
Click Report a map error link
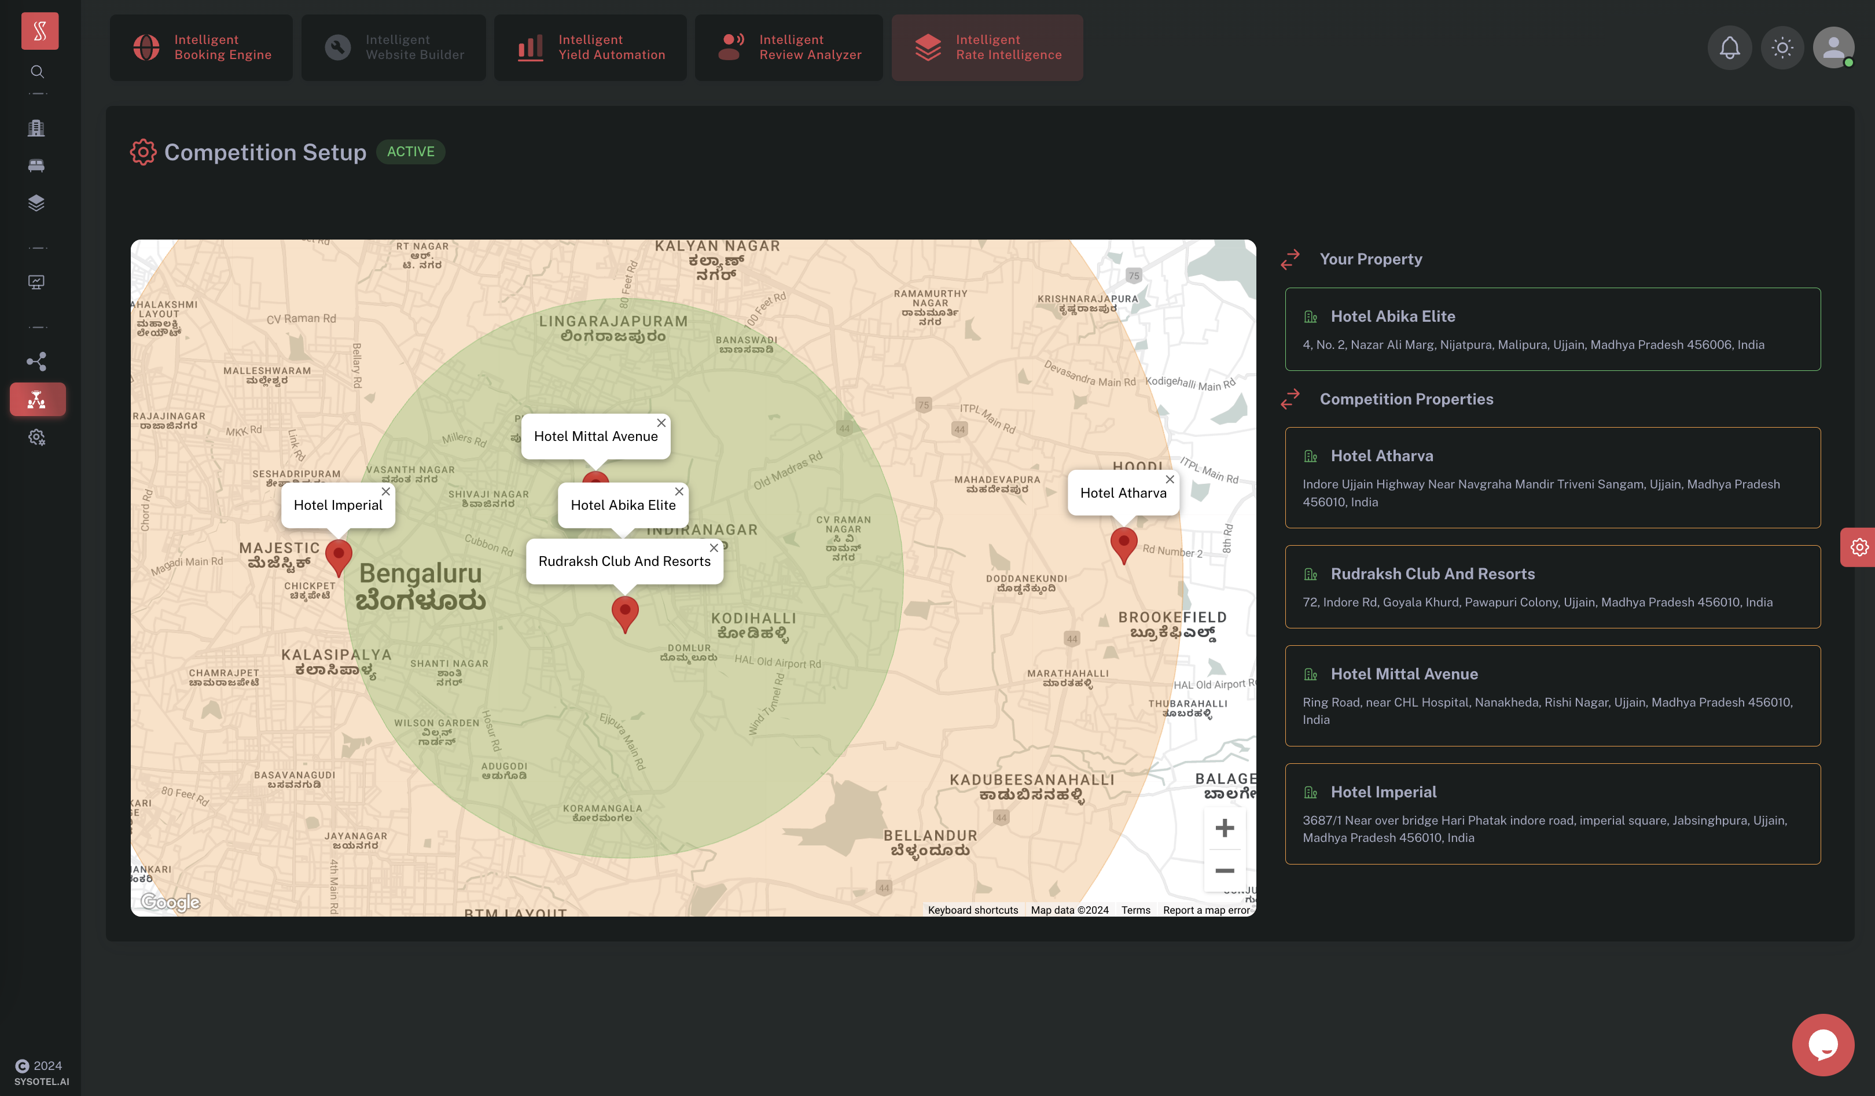(1206, 910)
